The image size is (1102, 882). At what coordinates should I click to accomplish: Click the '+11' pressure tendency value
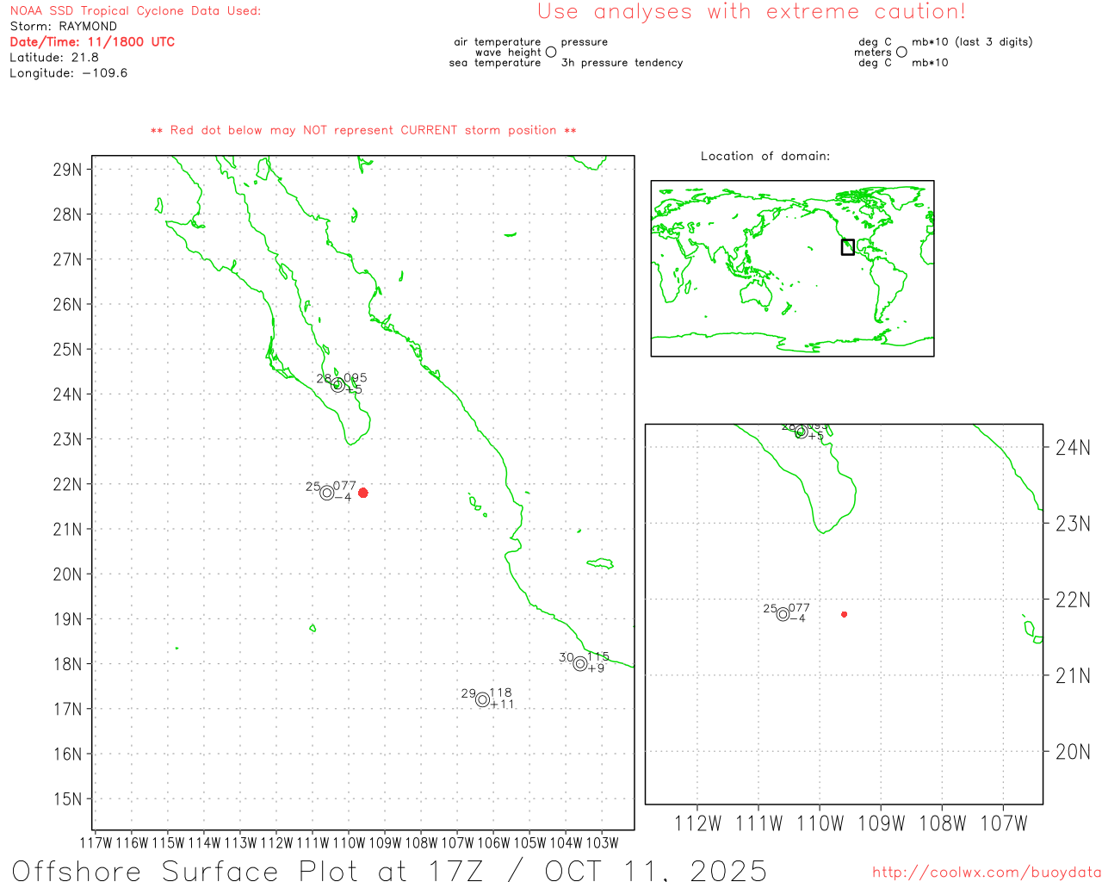pos(502,705)
